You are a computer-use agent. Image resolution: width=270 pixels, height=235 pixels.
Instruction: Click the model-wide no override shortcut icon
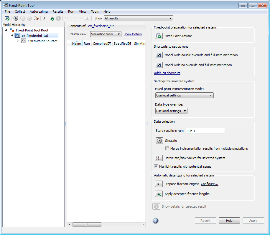[159, 65]
